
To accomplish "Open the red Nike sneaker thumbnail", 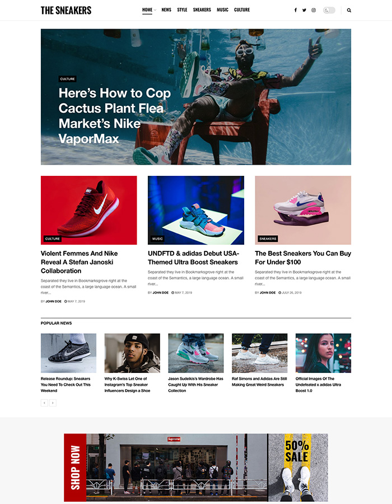I will point(88,210).
